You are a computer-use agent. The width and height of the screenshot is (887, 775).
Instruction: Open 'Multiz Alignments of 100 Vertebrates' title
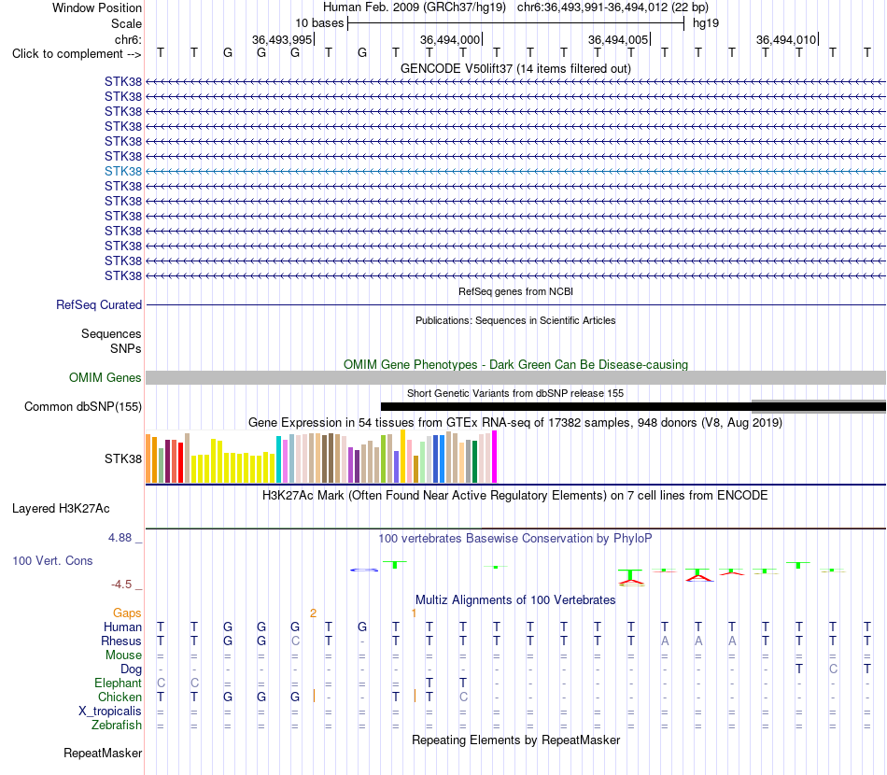point(515,599)
